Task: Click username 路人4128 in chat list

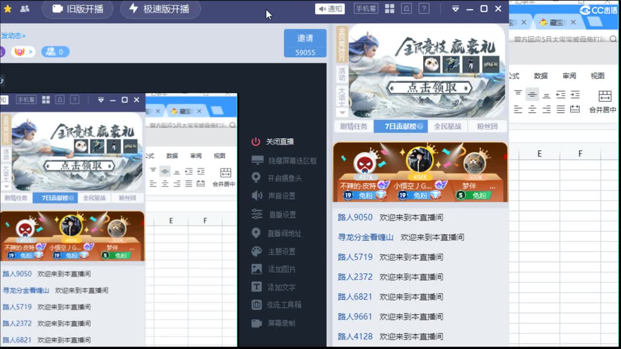Action: click(x=355, y=336)
